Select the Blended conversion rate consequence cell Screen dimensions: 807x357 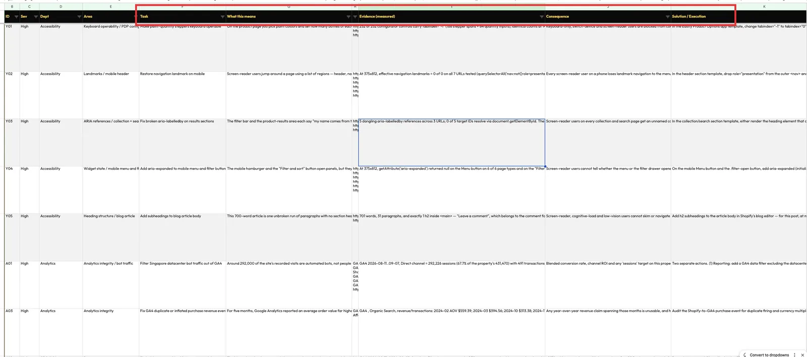coord(608,284)
